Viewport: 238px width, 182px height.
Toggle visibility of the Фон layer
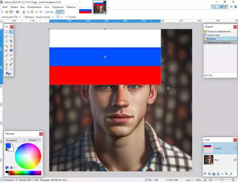tap(235, 159)
